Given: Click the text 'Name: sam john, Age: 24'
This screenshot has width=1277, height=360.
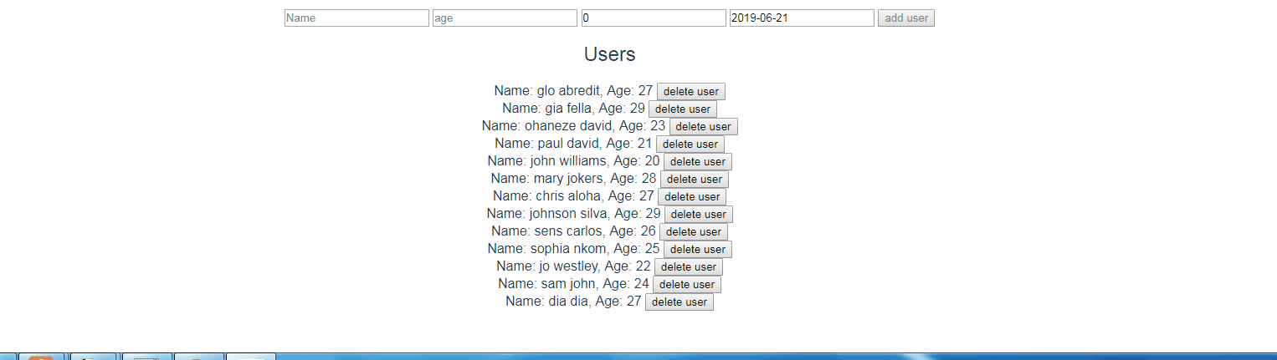Looking at the screenshot, I should click(573, 284).
